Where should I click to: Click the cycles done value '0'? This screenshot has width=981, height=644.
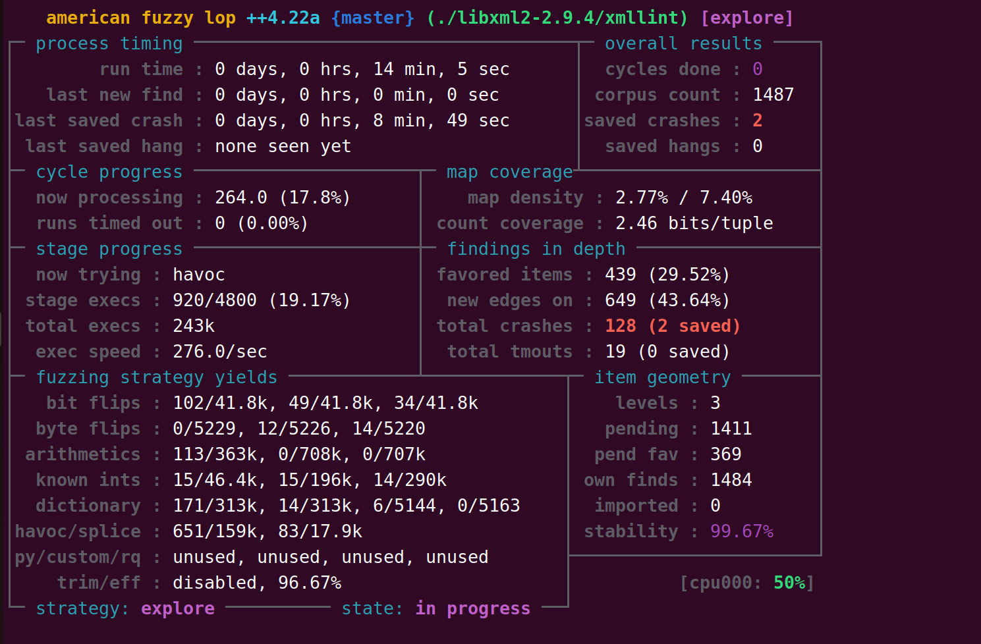pyautogui.click(x=758, y=69)
